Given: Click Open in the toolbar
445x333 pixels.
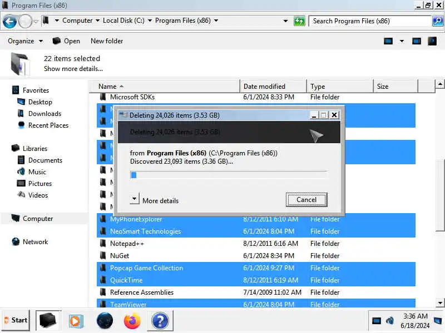Looking at the screenshot, I should click(x=66, y=41).
